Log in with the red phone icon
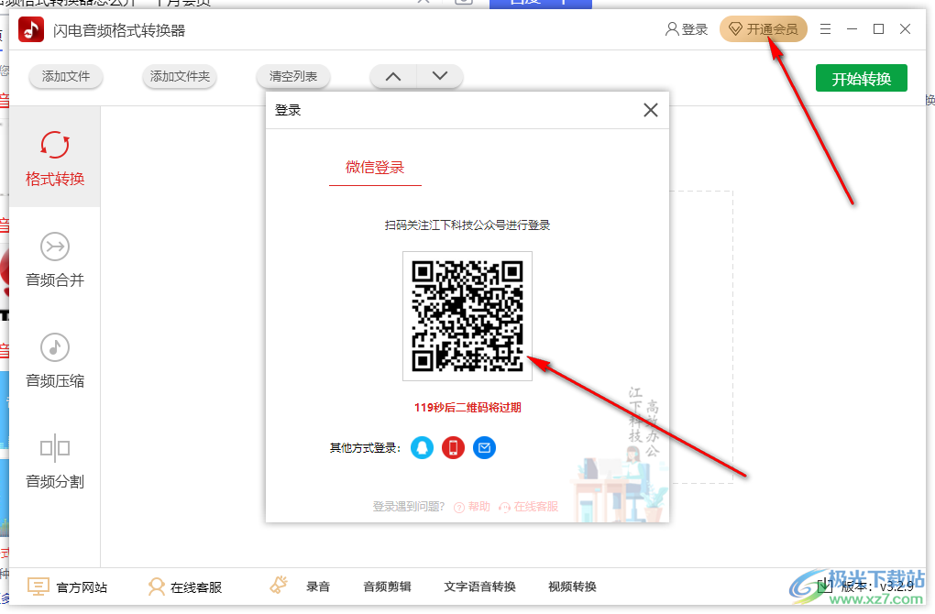Image resolution: width=935 pixels, height=614 pixels. point(453,448)
